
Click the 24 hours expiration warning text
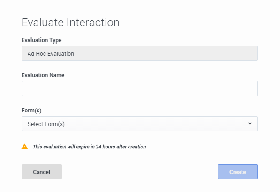coord(89,147)
